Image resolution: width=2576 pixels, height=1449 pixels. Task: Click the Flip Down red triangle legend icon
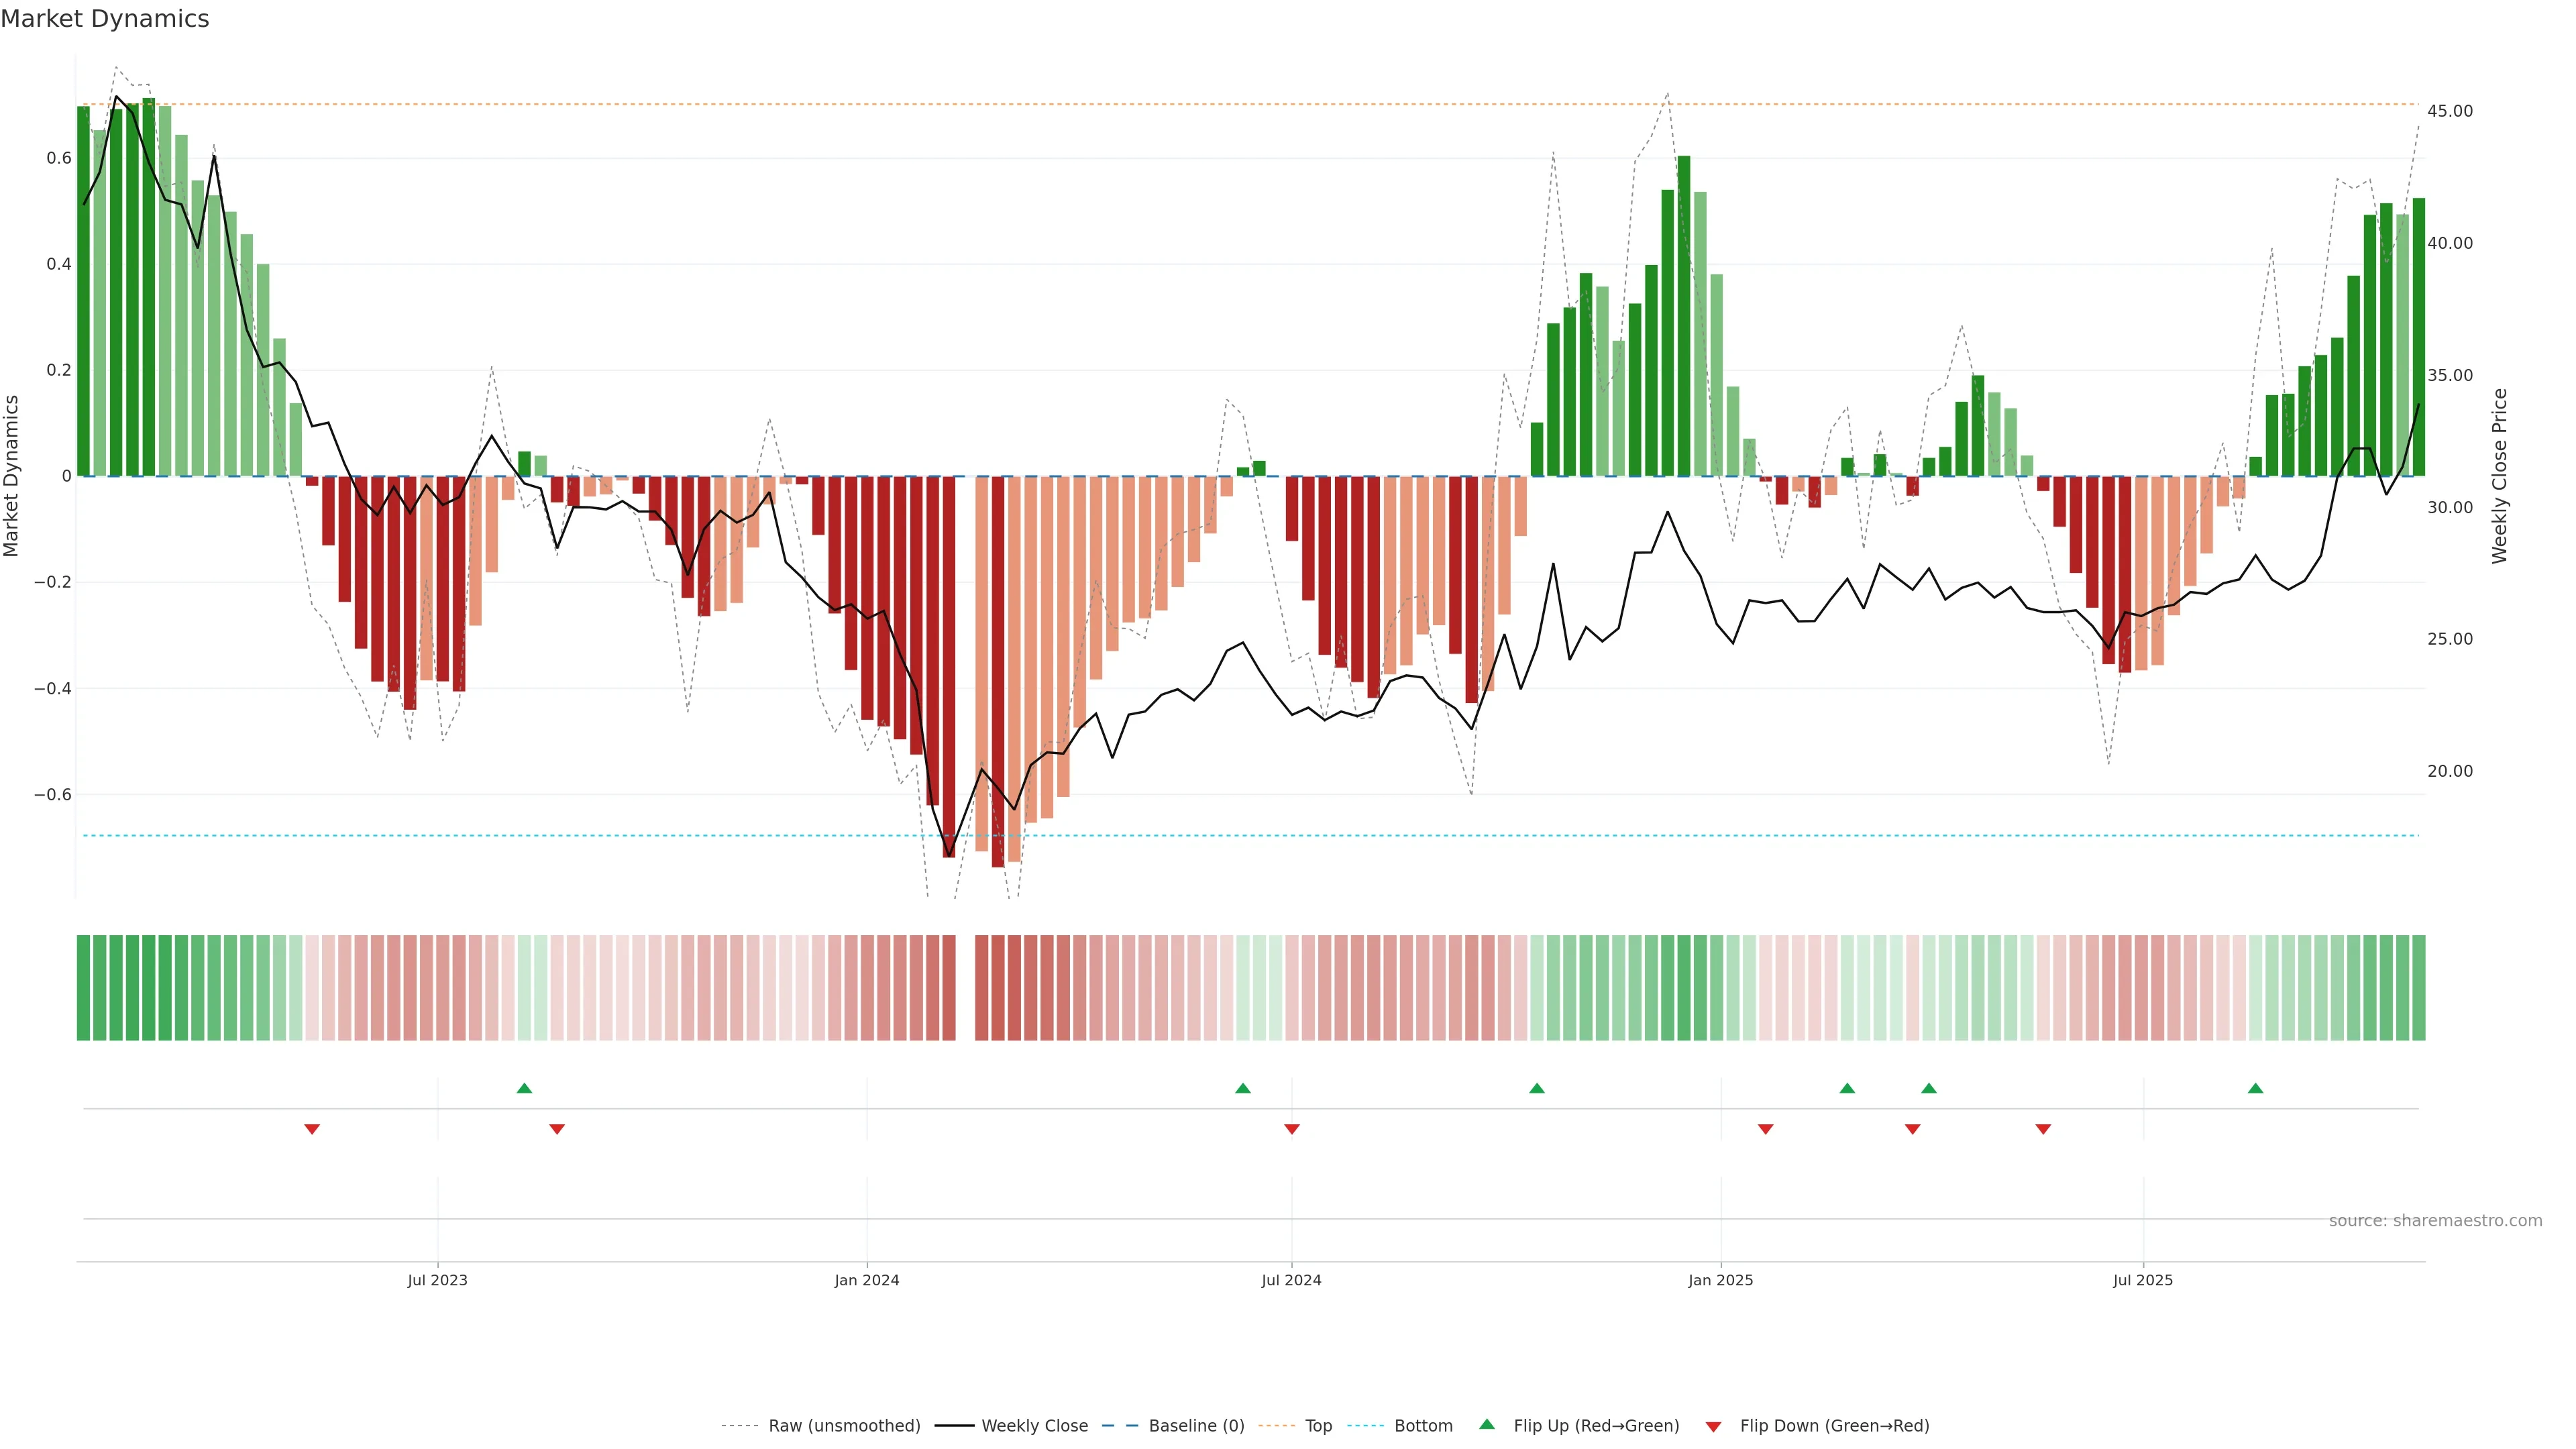point(1713,1427)
